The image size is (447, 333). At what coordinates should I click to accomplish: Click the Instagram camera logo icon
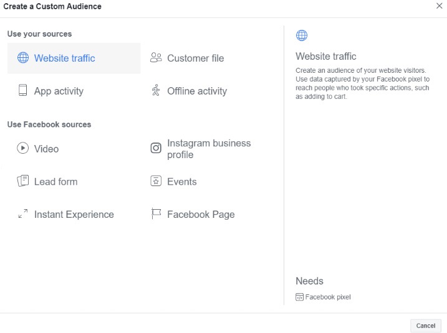[x=156, y=148]
